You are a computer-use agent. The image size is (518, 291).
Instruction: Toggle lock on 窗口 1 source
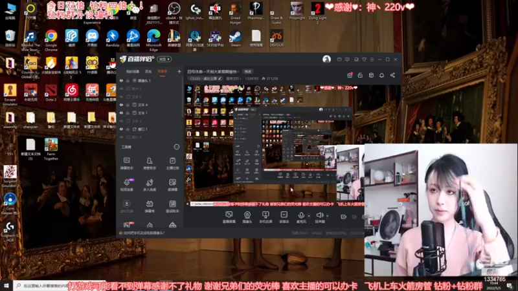128,129
